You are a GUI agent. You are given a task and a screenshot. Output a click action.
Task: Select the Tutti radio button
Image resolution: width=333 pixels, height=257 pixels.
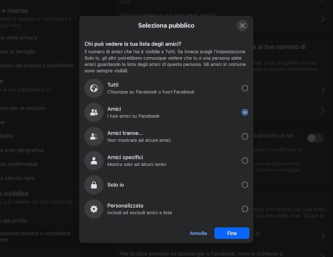245,88
